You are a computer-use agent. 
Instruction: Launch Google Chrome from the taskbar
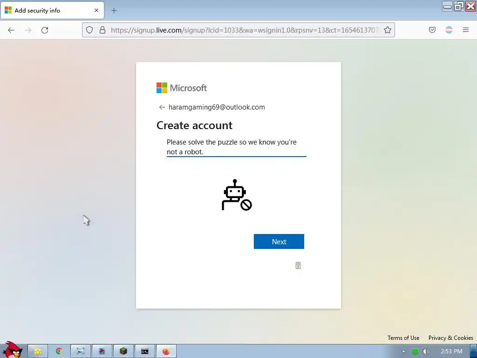click(59, 351)
